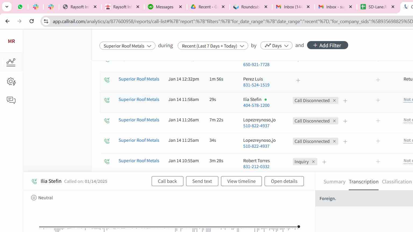Click the Call back button
The height and width of the screenshot is (232, 413).
tap(167, 181)
